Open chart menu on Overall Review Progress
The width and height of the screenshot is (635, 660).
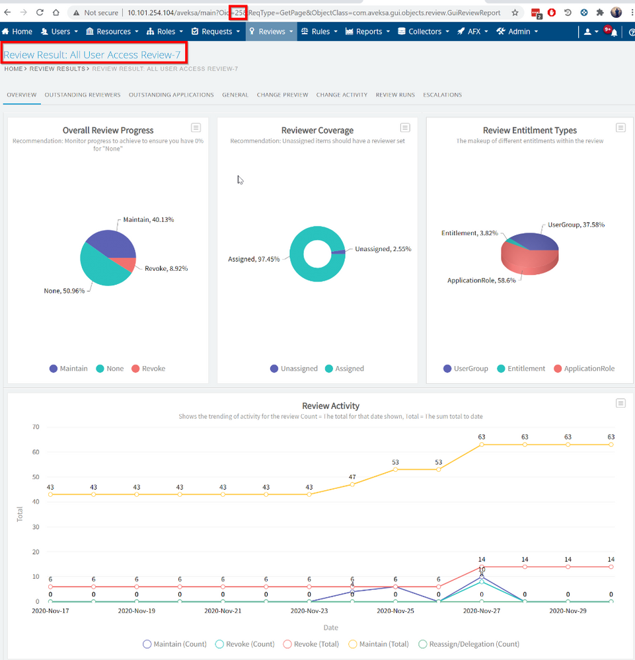point(195,128)
